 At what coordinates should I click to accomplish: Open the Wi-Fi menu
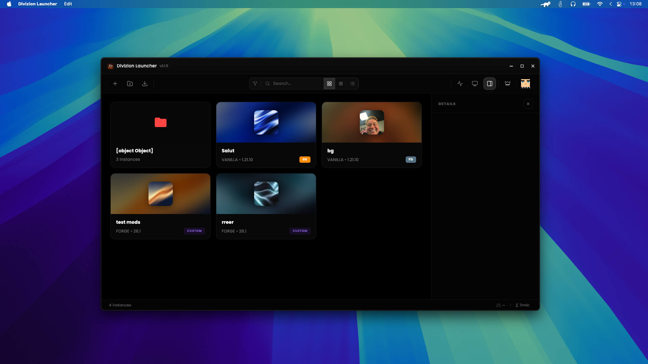coord(600,4)
